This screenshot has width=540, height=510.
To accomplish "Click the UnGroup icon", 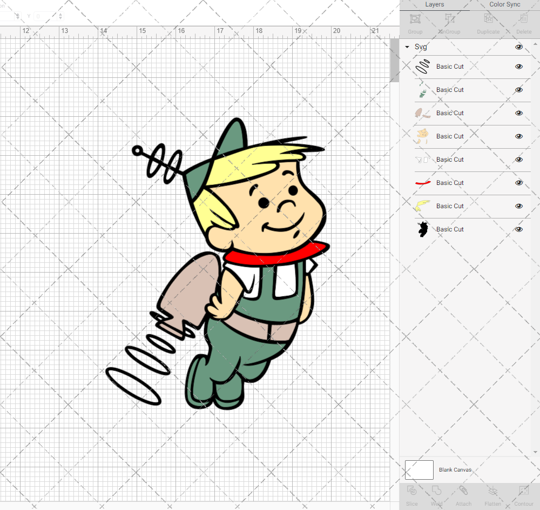I will (x=449, y=19).
